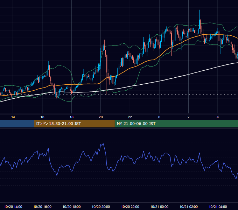
Task: Click the oscillator peak near 20:00
Action: tap(103, 143)
